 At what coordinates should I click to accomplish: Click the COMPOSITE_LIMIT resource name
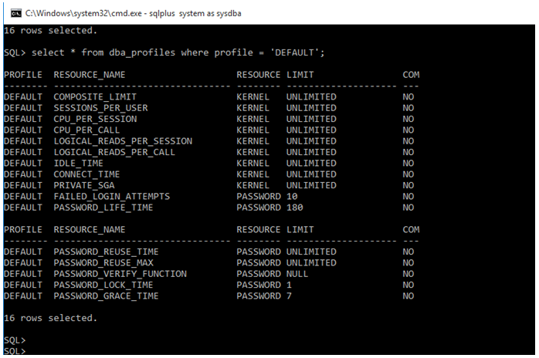[95, 97]
